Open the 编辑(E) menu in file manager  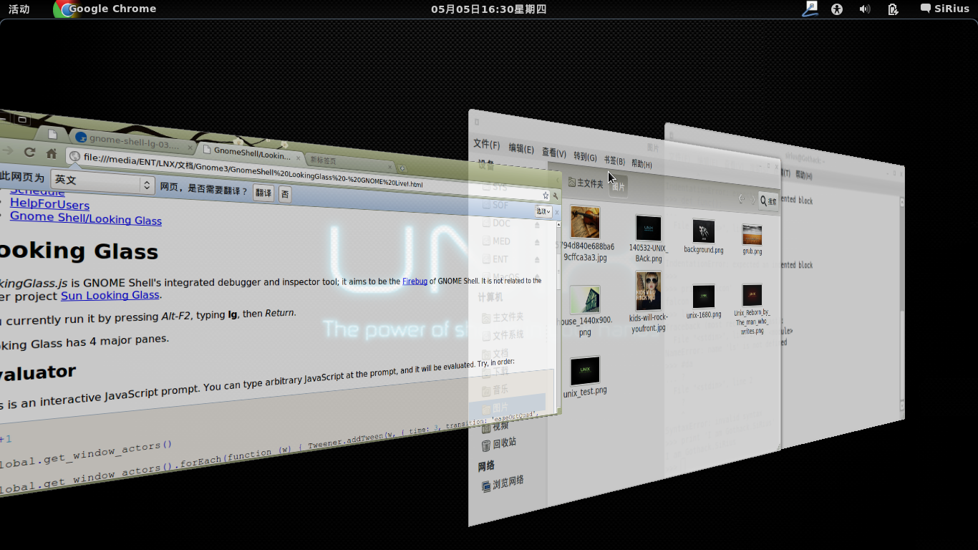521,149
